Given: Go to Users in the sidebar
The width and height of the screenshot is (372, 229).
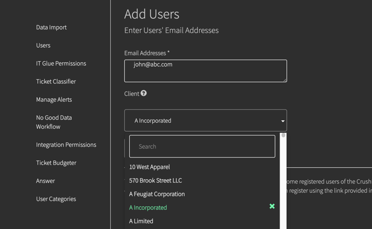Looking at the screenshot, I should click(43, 45).
